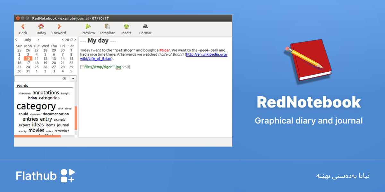Click 'annotations' in the word cloud
This screenshot has width=385, height=192.
pyautogui.click(x=46, y=93)
